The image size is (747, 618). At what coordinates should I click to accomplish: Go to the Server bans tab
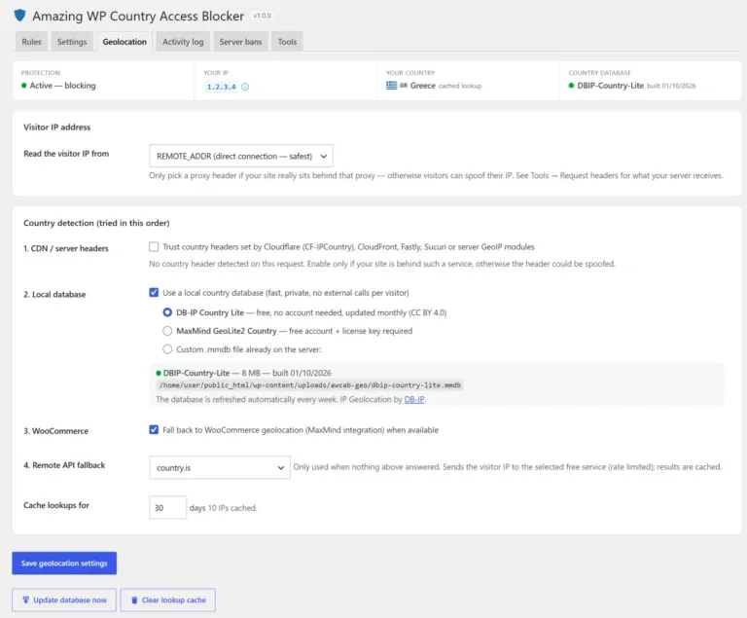[240, 42]
